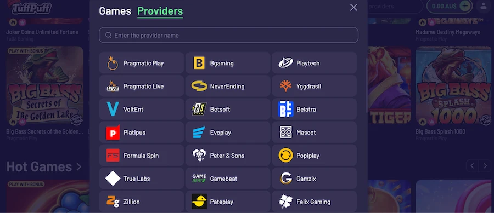
Task: Click the Zillion provider label
Action: pyautogui.click(x=131, y=202)
